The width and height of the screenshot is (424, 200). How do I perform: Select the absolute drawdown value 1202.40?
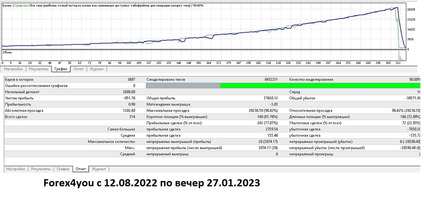(129, 110)
